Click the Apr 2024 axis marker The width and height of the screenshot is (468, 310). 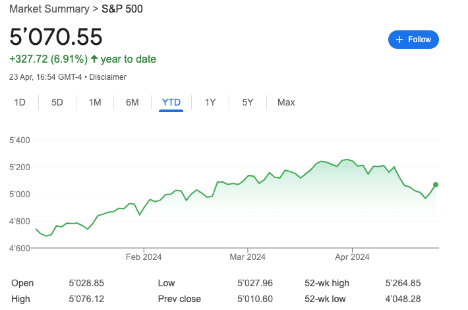tap(352, 257)
